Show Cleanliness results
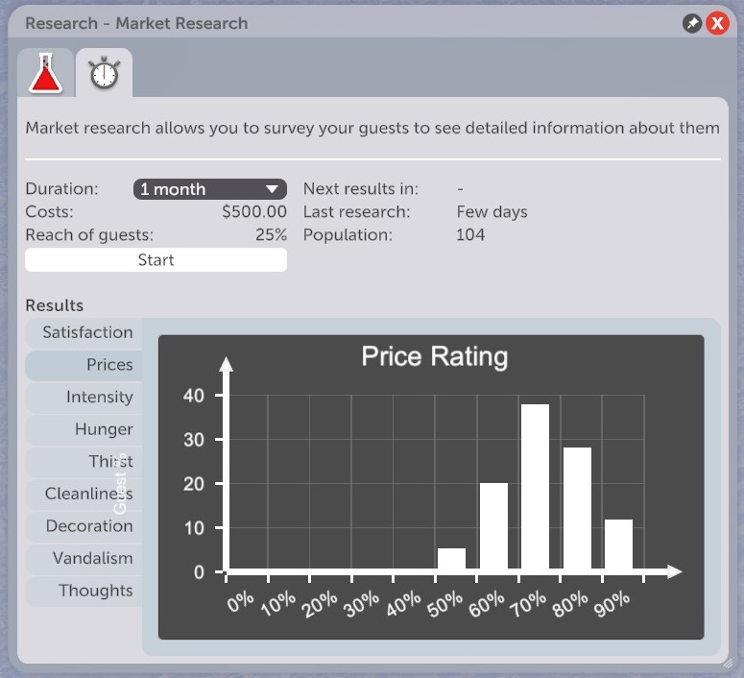744x678 pixels. pyautogui.click(x=84, y=494)
